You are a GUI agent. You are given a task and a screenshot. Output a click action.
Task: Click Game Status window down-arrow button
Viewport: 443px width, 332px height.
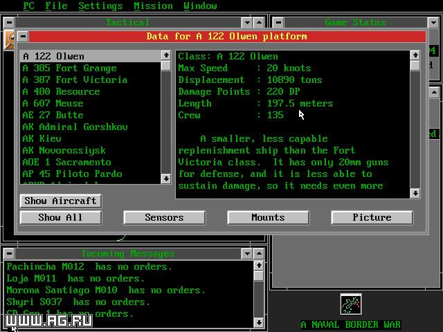(433, 22)
